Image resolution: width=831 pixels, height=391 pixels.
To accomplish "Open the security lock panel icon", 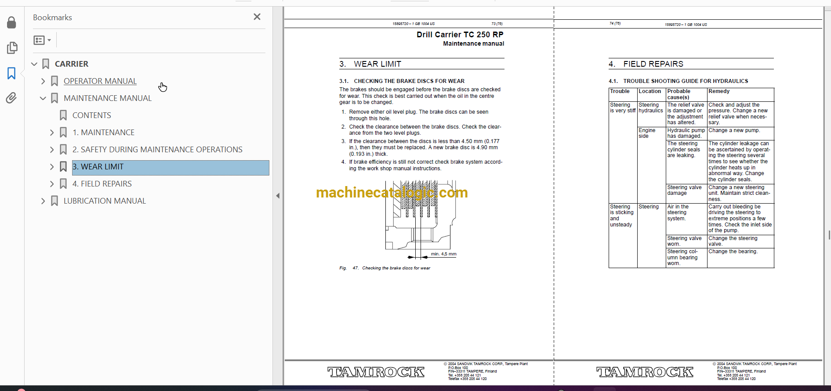I will coord(12,22).
